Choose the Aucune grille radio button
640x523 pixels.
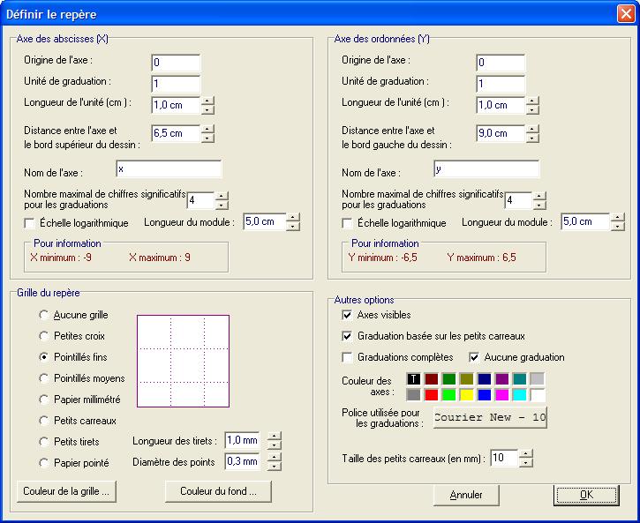[44, 315]
